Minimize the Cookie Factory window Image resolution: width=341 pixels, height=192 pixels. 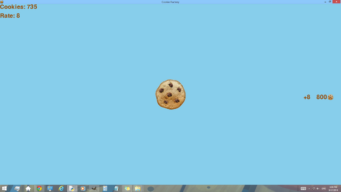tap(325, 2)
